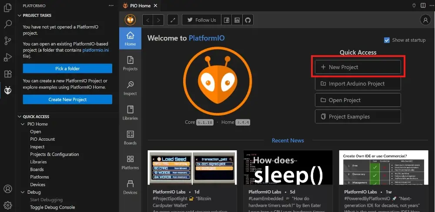Open Source Control view icon
This screenshot has width=435, height=212.
tap(7, 41)
